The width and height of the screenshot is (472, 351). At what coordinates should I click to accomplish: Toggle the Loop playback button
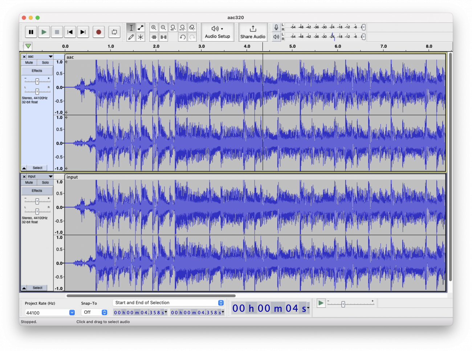pos(114,32)
